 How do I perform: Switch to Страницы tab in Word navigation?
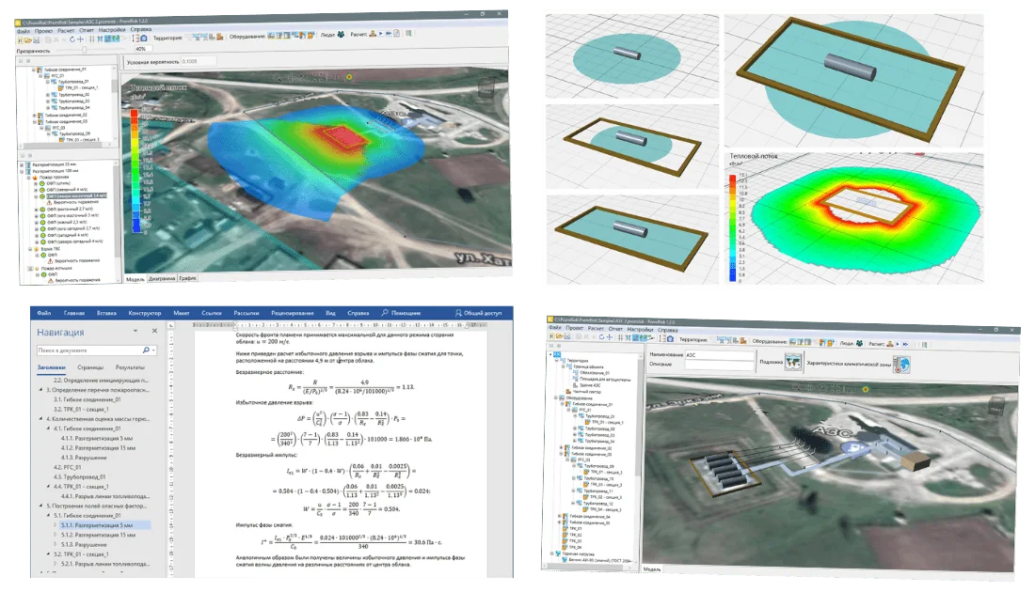coord(90,367)
